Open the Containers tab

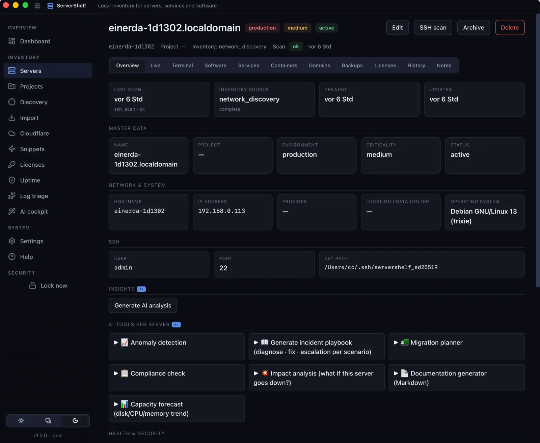284,65
